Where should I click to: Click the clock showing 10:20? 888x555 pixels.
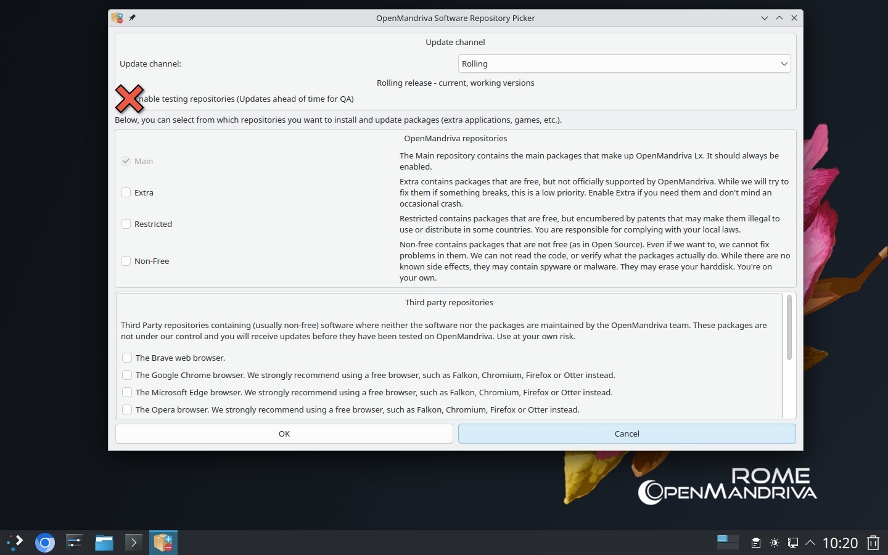tap(840, 543)
